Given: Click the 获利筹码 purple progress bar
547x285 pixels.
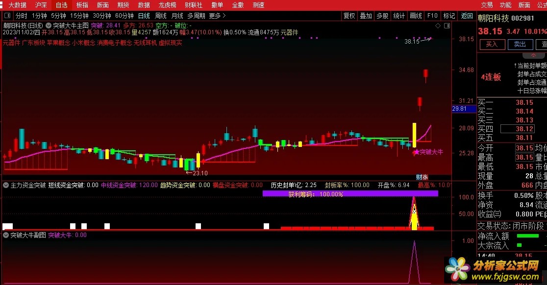Looking at the screenshot, I should point(350,194).
